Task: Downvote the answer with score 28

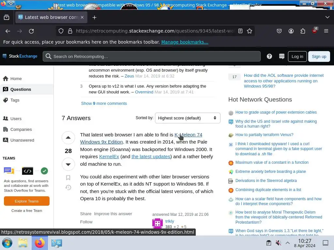Action: point(68,164)
